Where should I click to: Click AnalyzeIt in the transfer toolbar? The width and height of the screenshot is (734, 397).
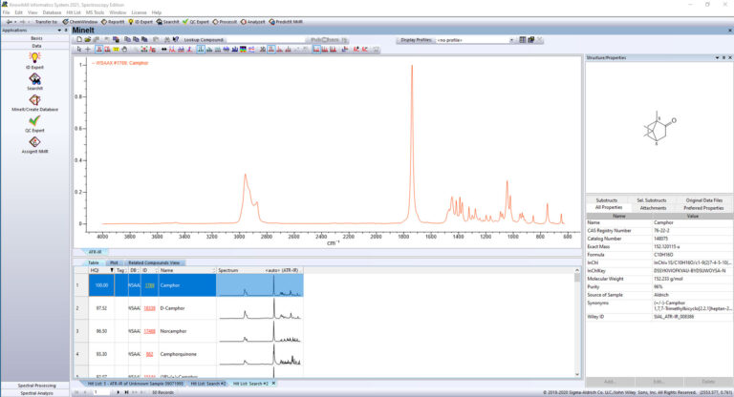[255, 20]
